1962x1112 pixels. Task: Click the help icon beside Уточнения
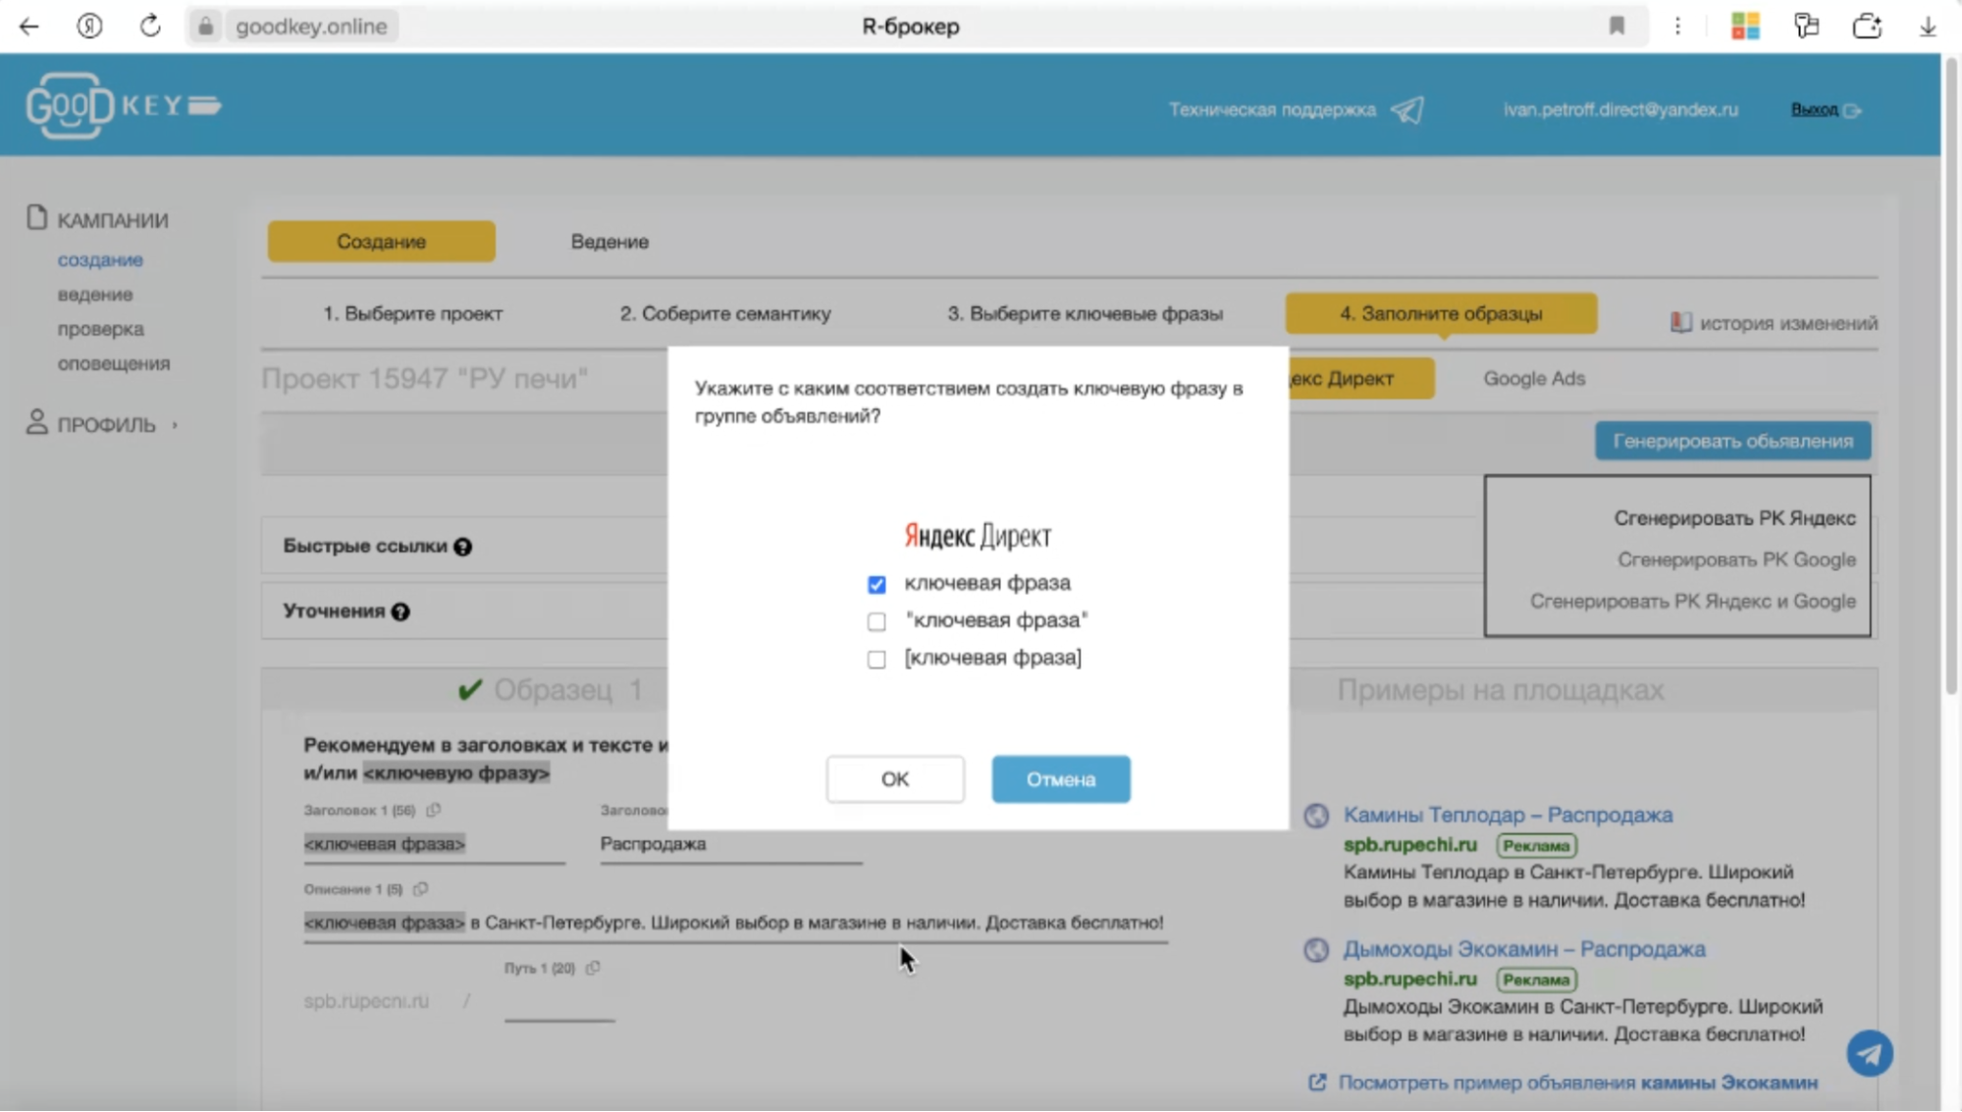(x=400, y=611)
